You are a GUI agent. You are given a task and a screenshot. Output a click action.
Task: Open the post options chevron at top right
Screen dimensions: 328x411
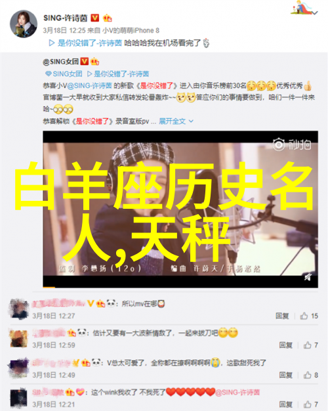click(315, 12)
